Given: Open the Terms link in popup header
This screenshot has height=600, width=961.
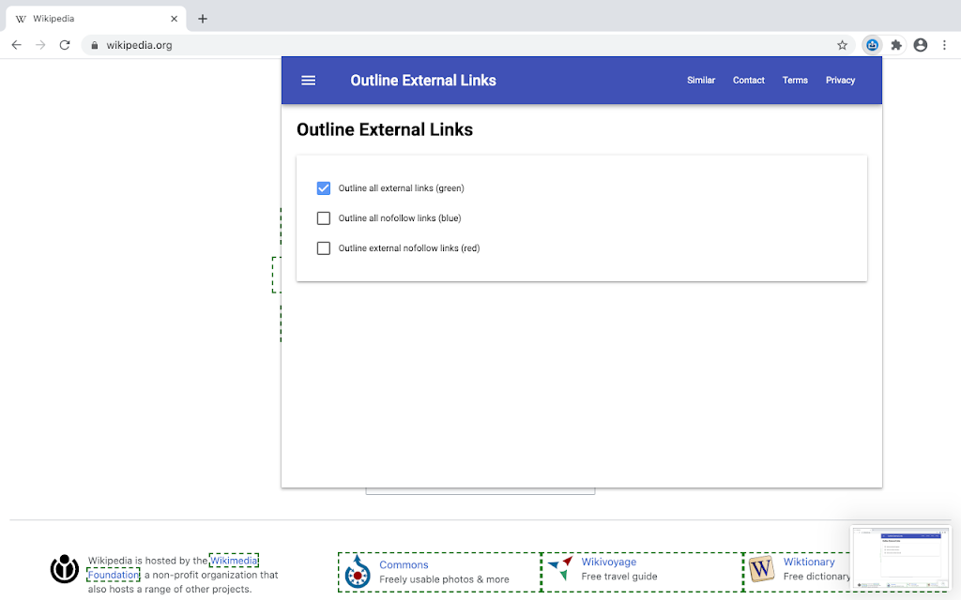Looking at the screenshot, I should (x=795, y=81).
